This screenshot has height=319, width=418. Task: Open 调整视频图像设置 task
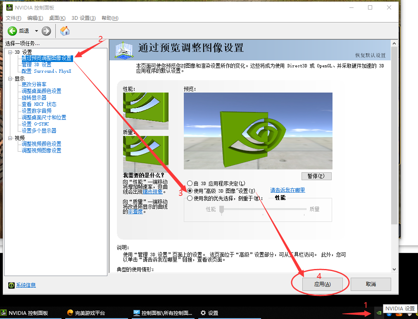point(41,150)
